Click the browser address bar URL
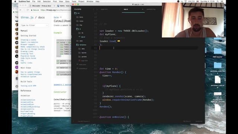Image resolution: width=238 pixels, height=134 pixels. pos(56,10)
